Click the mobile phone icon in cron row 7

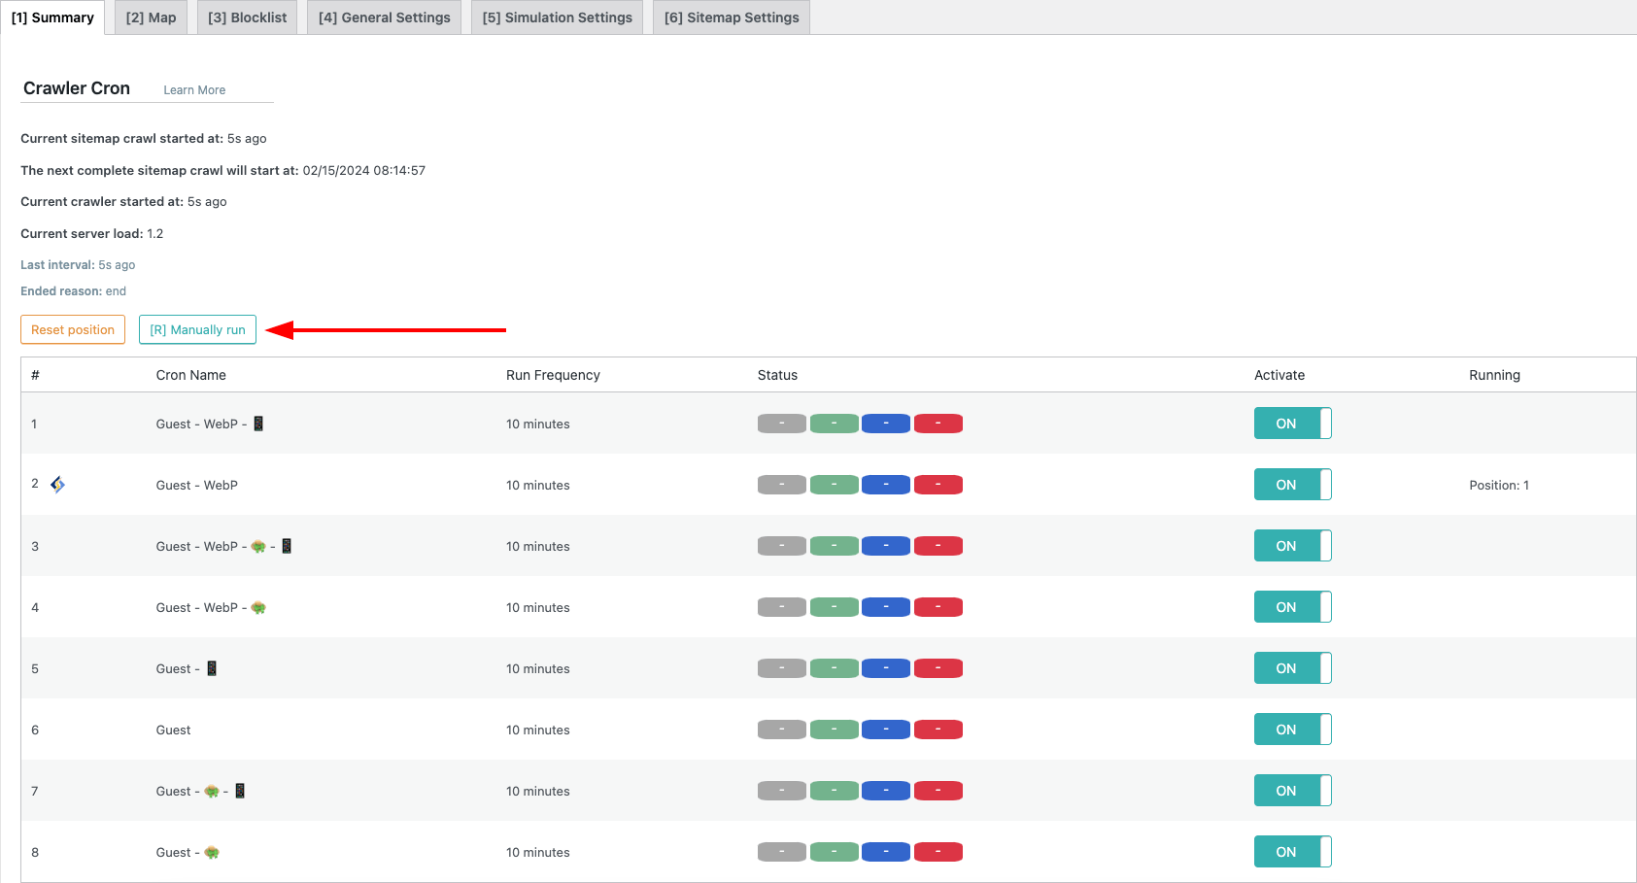[x=240, y=791]
